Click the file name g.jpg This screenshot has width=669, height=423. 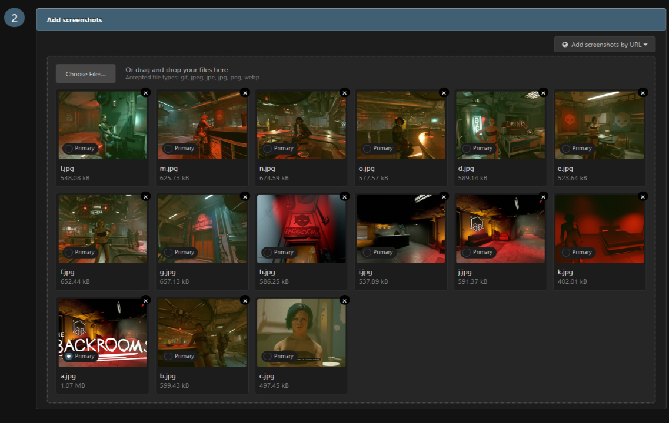pos(168,272)
